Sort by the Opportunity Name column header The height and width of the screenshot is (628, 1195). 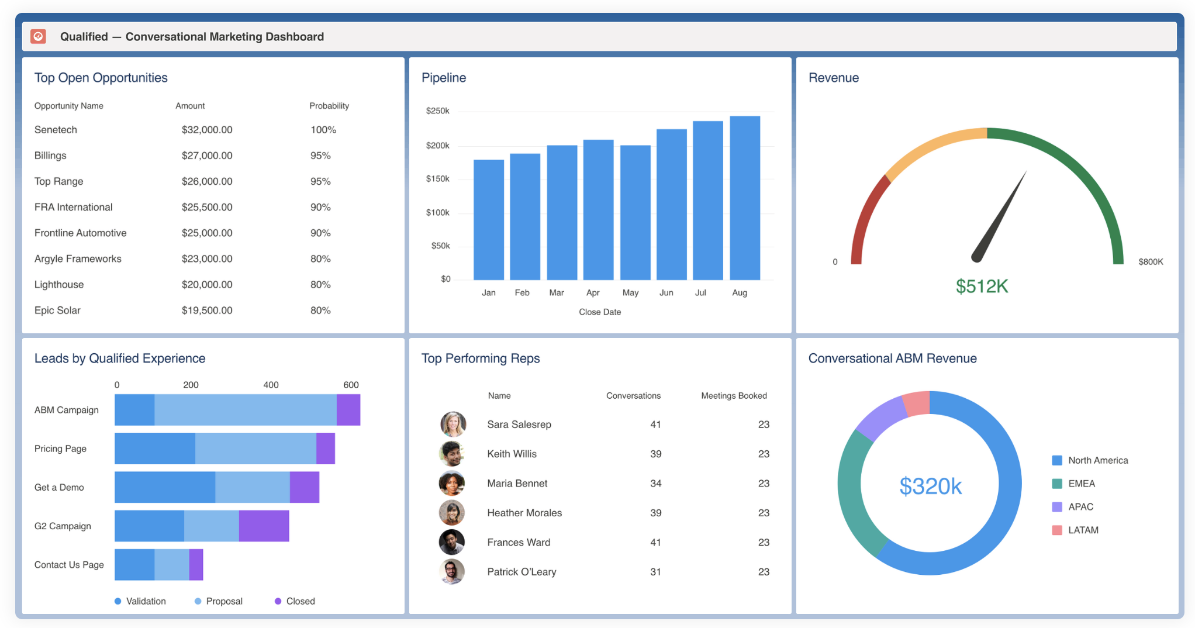[68, 106]
